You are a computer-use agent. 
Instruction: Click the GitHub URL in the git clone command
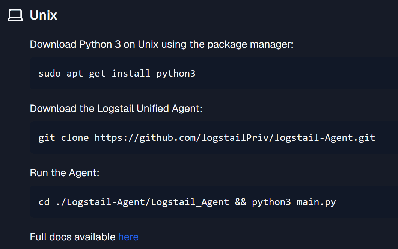235,138
